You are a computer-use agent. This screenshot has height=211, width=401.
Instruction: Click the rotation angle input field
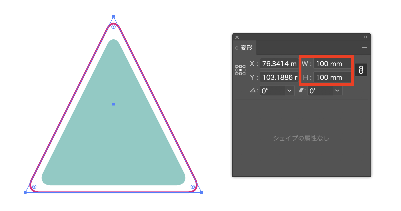273,91
